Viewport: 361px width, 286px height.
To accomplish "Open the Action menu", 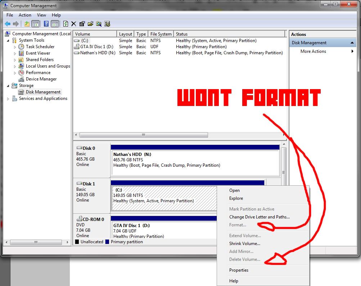I will point(25,15).
